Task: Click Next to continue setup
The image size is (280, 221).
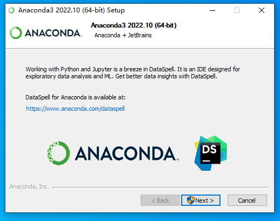Action: 201,200
